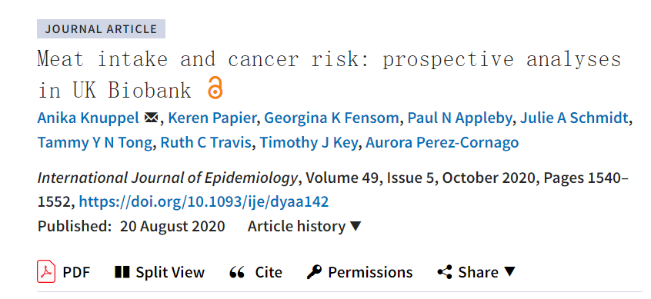
Task: Select author Timothy J Key
Action: coord(309,143)
